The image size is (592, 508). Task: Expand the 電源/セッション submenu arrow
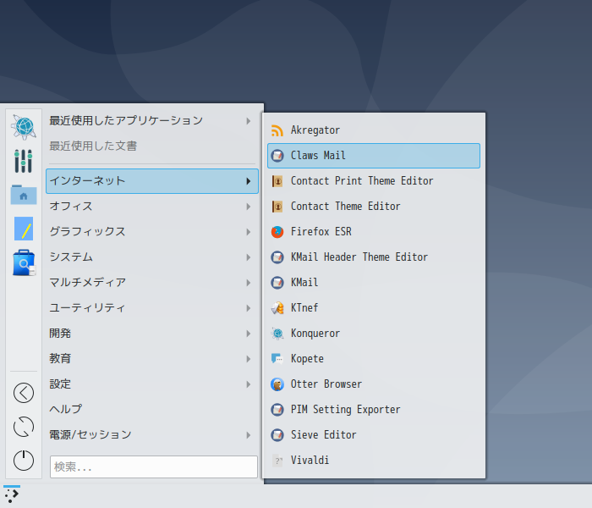click(249, 435)
